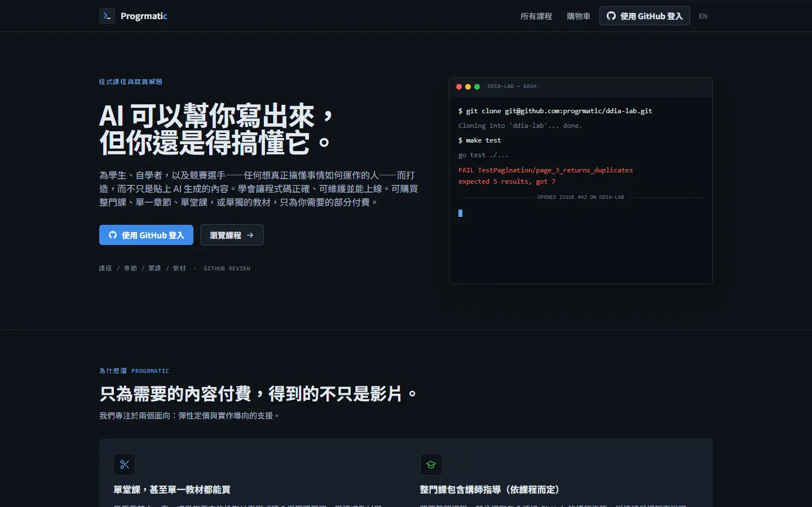
Task: Click the yellow dot in terminal window
Action: (468, 87)
